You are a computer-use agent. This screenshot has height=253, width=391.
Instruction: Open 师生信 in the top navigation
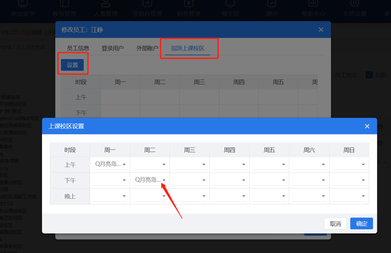tap(230, 4)
